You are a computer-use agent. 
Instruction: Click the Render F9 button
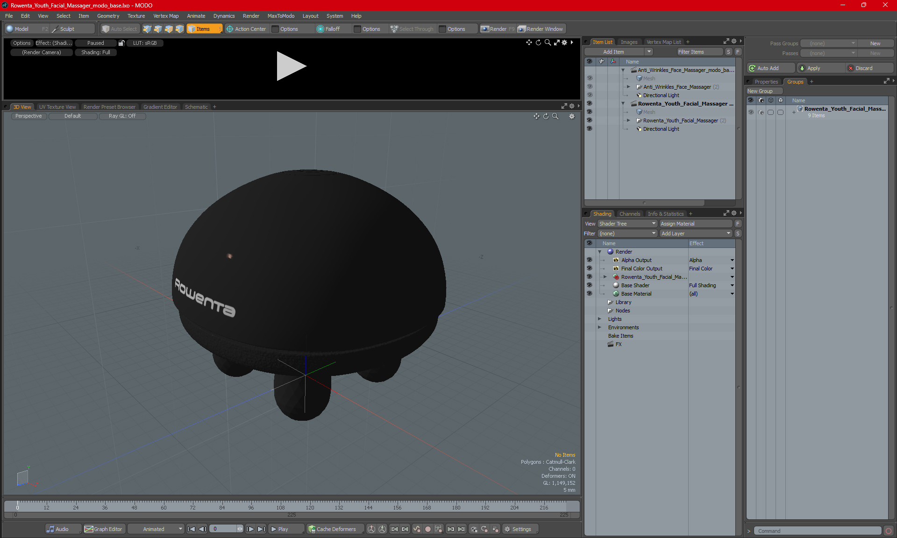click(x=498, y=29)
